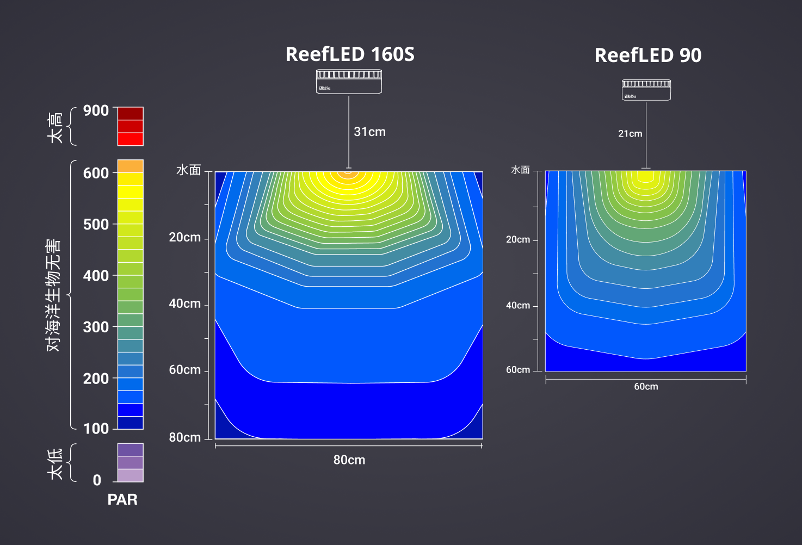
Task: Pick the orange swatch above the 600 mark
Action: point(131,166)
